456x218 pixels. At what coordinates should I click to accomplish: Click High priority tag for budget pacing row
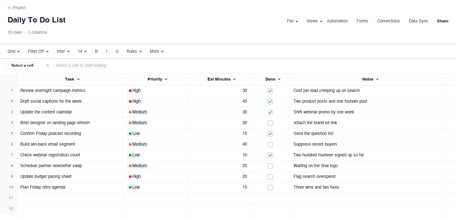[x=135, y=177]
